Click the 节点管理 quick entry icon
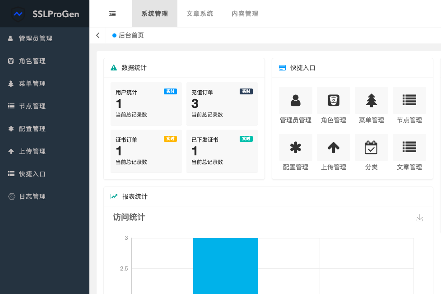This screenshot has height=294, width=441. [409, 100]
